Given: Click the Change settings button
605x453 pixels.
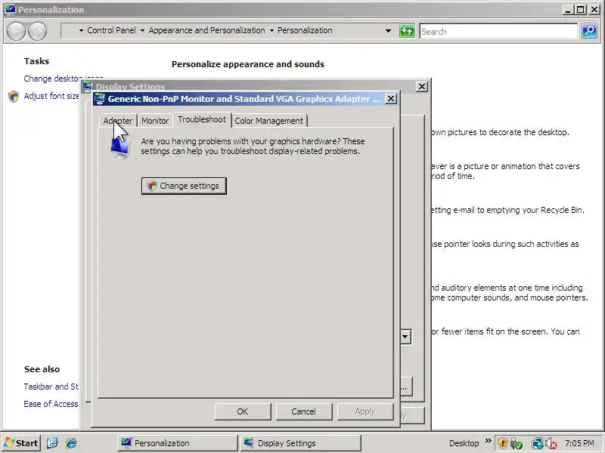Looking at the screenshot, I should click(x=184, y=186).
